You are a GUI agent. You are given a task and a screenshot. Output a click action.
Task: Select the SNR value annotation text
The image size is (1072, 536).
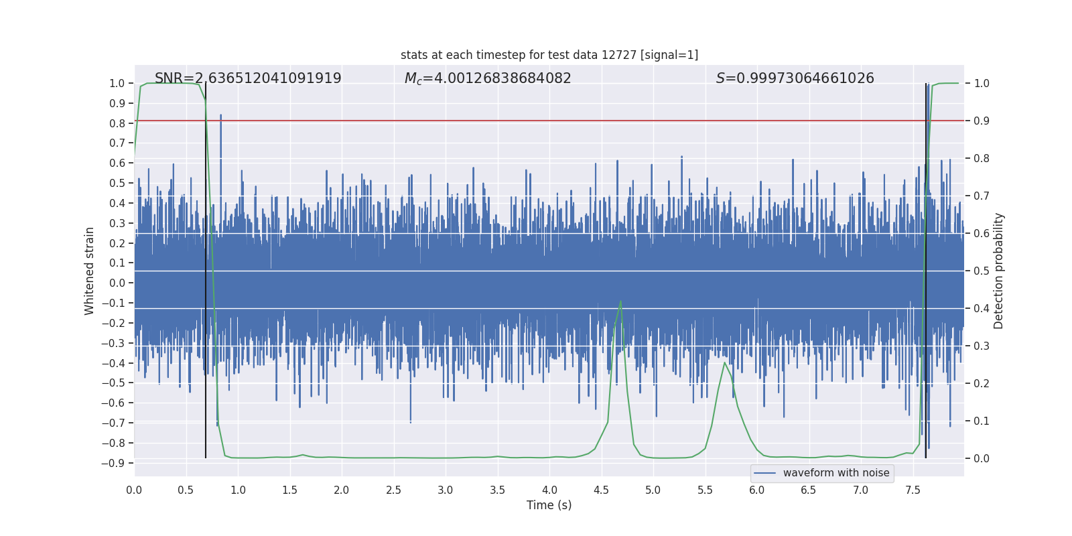click(x=248, y=78)
